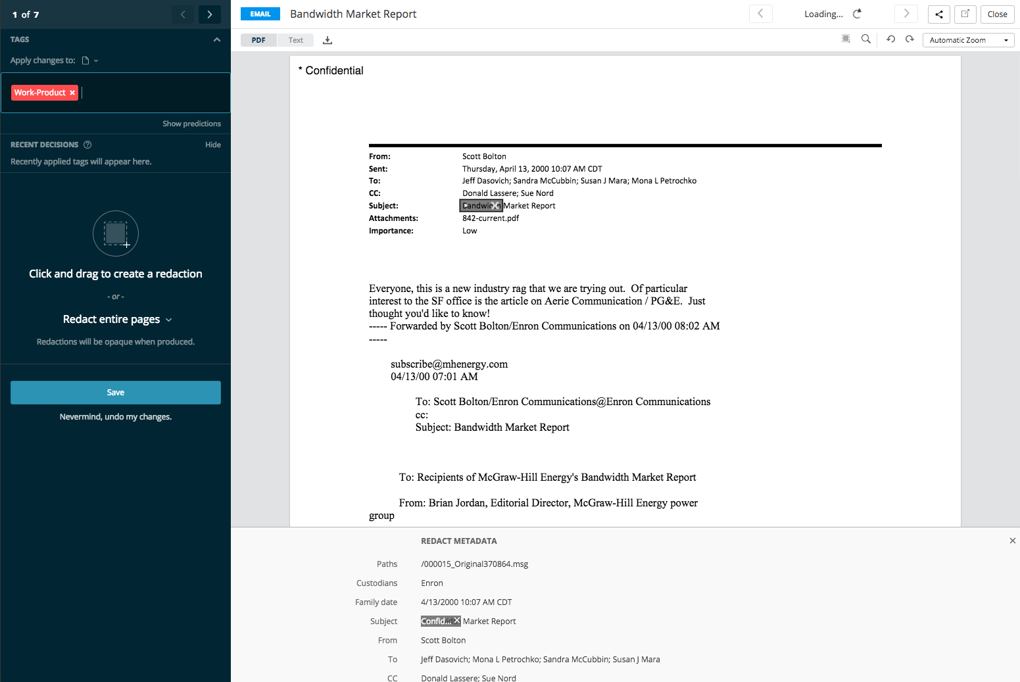Go to next document in viewer header
The image size is (1020, 682).
point(906,14)
